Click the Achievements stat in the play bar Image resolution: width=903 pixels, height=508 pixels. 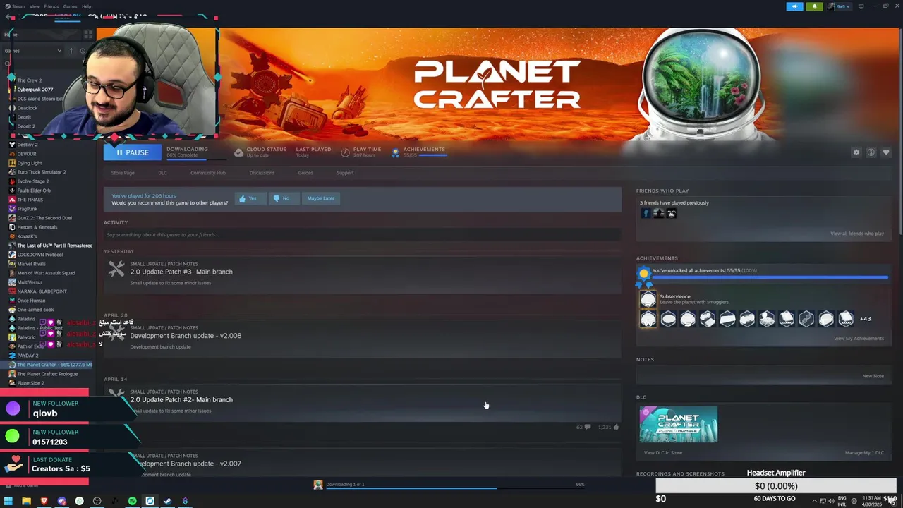click(x=419, y=152)
